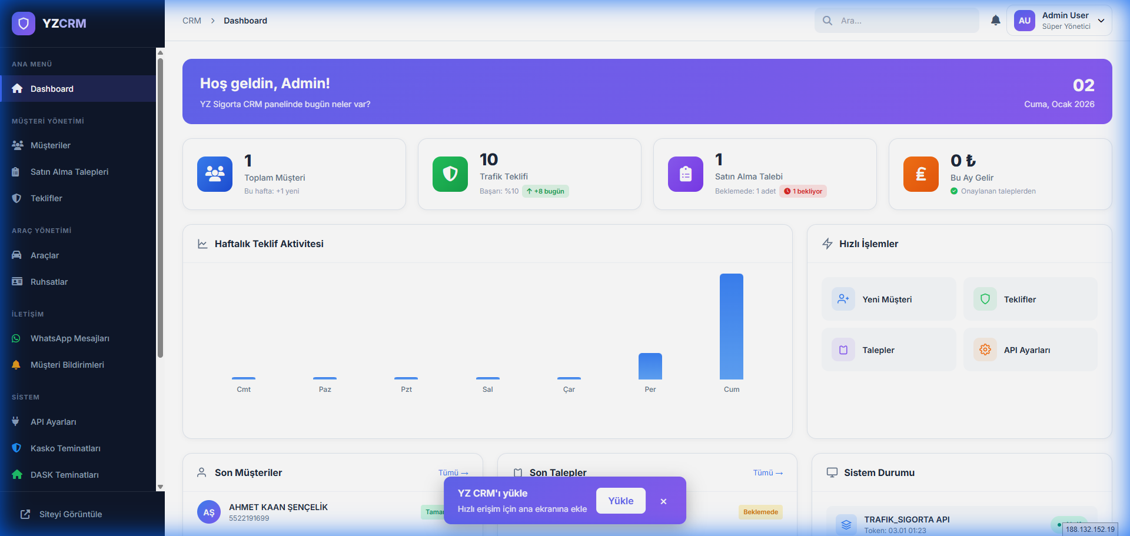The height and width of the screenshot is (536, 1130).
Task: Open Teklifler quick action tile
Action: pos(1030,299)
